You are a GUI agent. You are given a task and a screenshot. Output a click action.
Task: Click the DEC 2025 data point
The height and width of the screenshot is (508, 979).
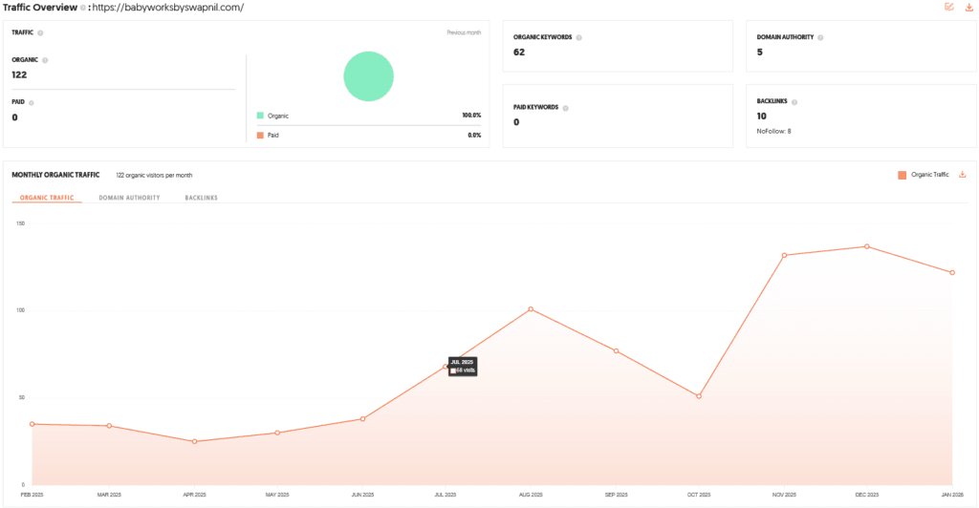point(866,246)
